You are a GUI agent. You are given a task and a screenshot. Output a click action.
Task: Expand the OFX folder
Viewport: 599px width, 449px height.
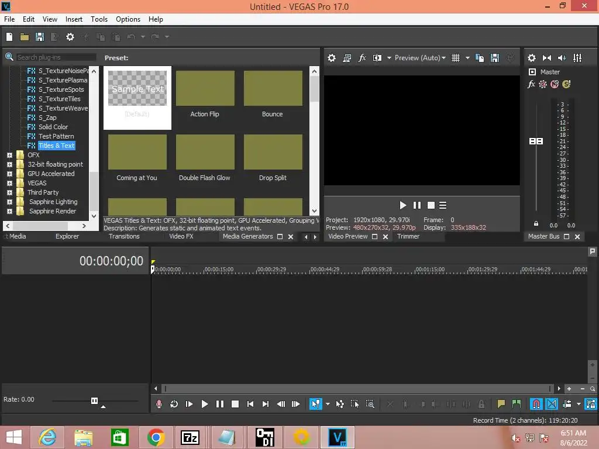coord(9,155)
